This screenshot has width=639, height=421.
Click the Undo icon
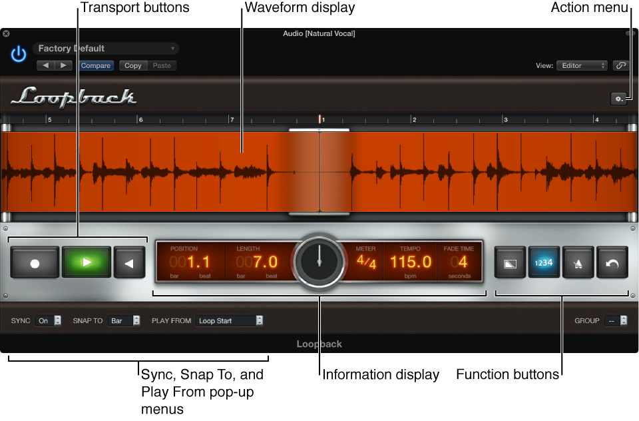pyautogui.click(x=612, y=262)
